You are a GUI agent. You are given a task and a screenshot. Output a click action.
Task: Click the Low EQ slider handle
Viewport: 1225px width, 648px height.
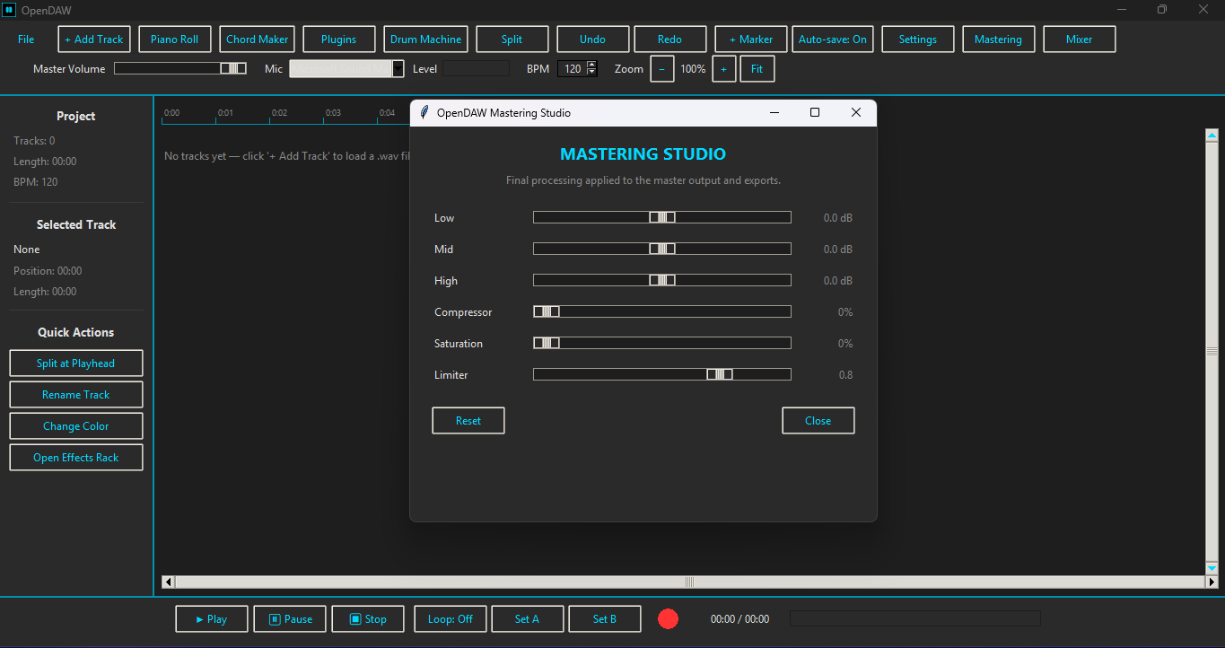point(662,217)
